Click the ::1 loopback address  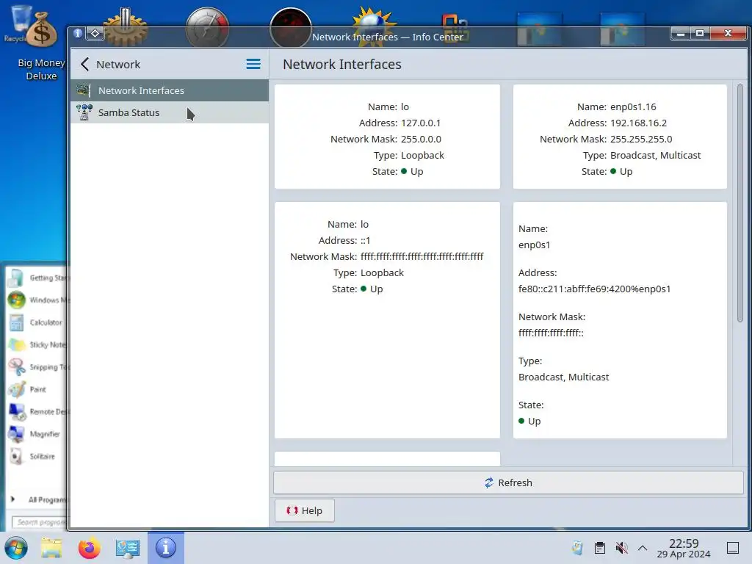(366, 240)
